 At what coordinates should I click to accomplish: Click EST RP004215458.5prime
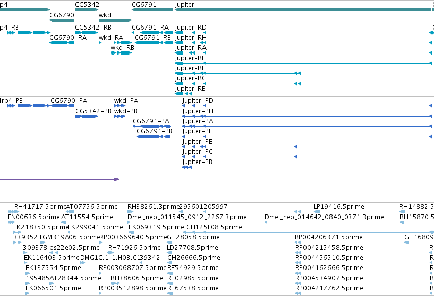pyautogui.click(x=329, y=248)
